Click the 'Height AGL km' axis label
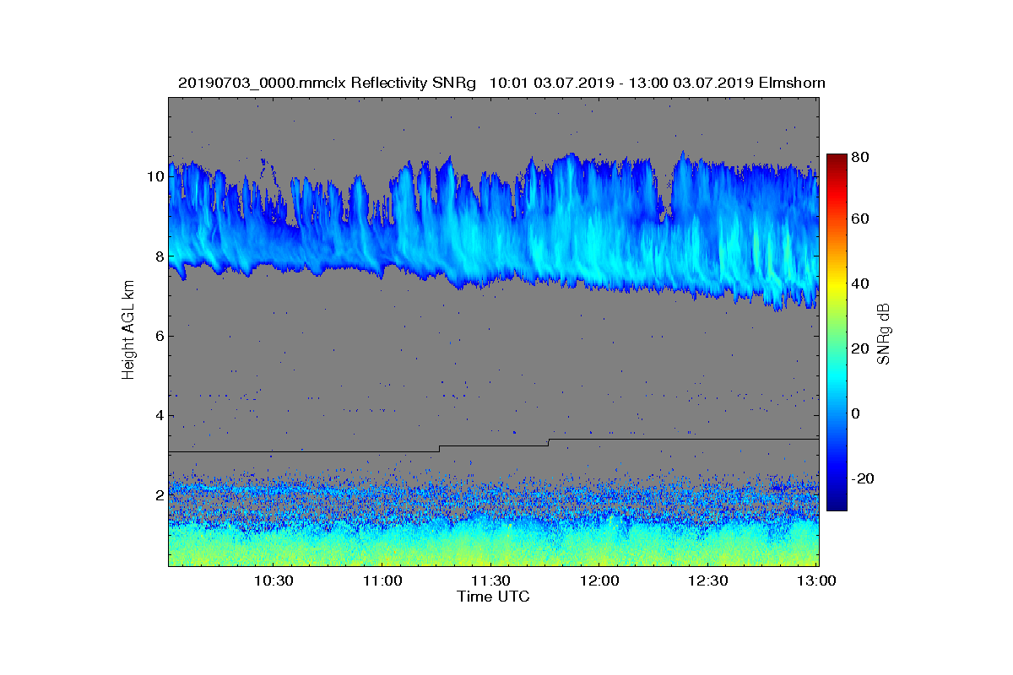This screenshot has width=1013, height=675. [x=128, y=330]
